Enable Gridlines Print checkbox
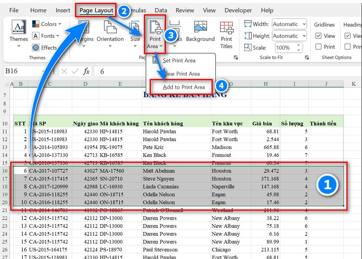This screenshot has height=259, width=362. click(x=319, y=47)
